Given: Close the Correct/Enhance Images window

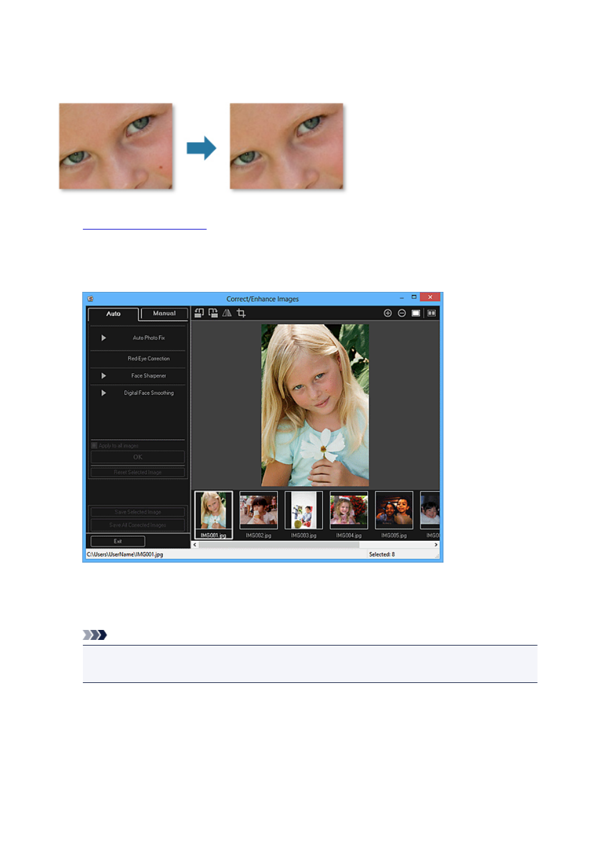Looking at the screenshot, I should pos(430,298).
